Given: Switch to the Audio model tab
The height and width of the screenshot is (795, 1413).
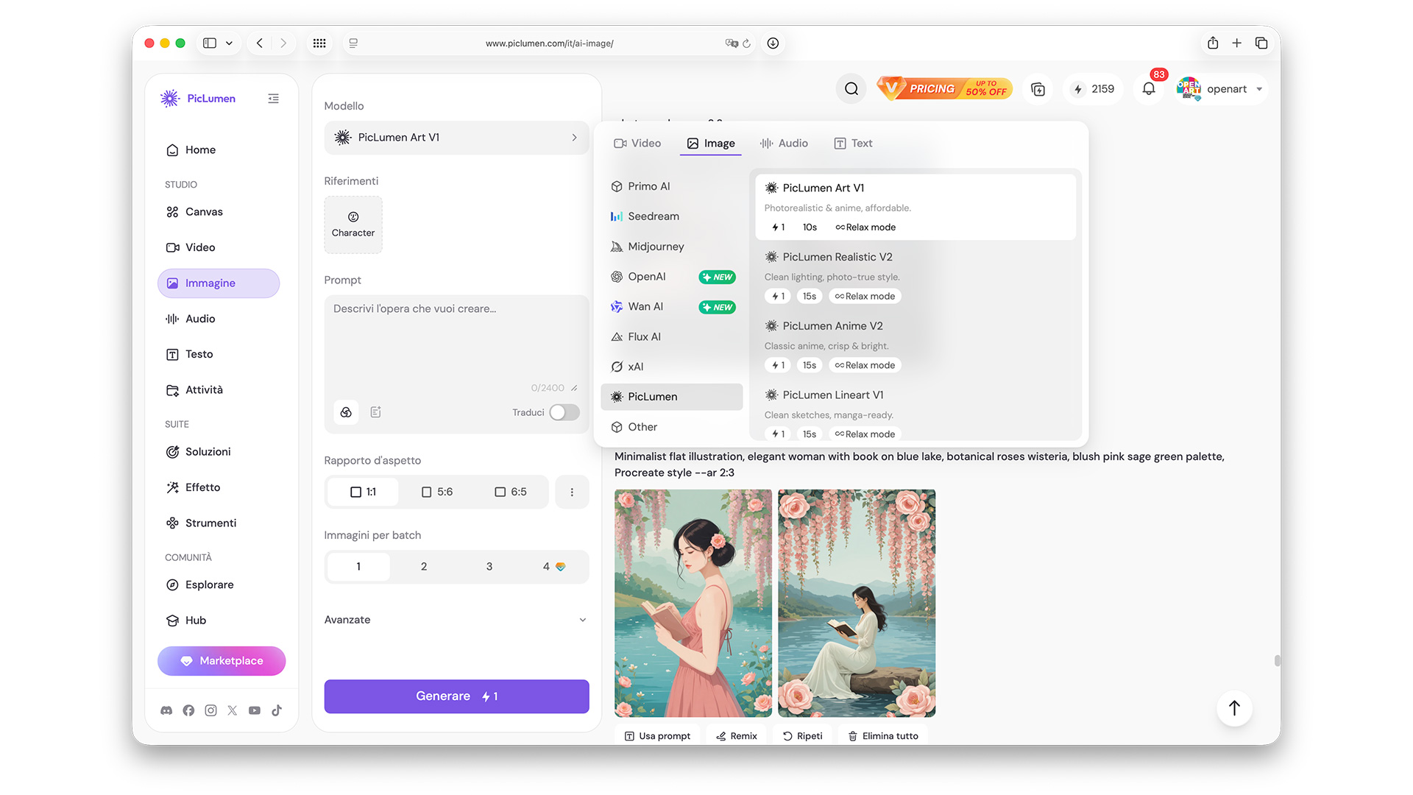Looking at the screenshot, I should 784,144.
